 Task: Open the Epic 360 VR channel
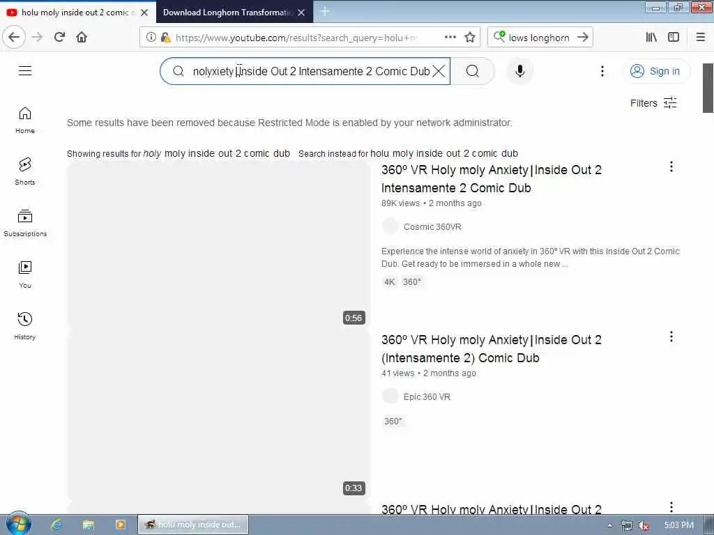[x=427, y=396]
